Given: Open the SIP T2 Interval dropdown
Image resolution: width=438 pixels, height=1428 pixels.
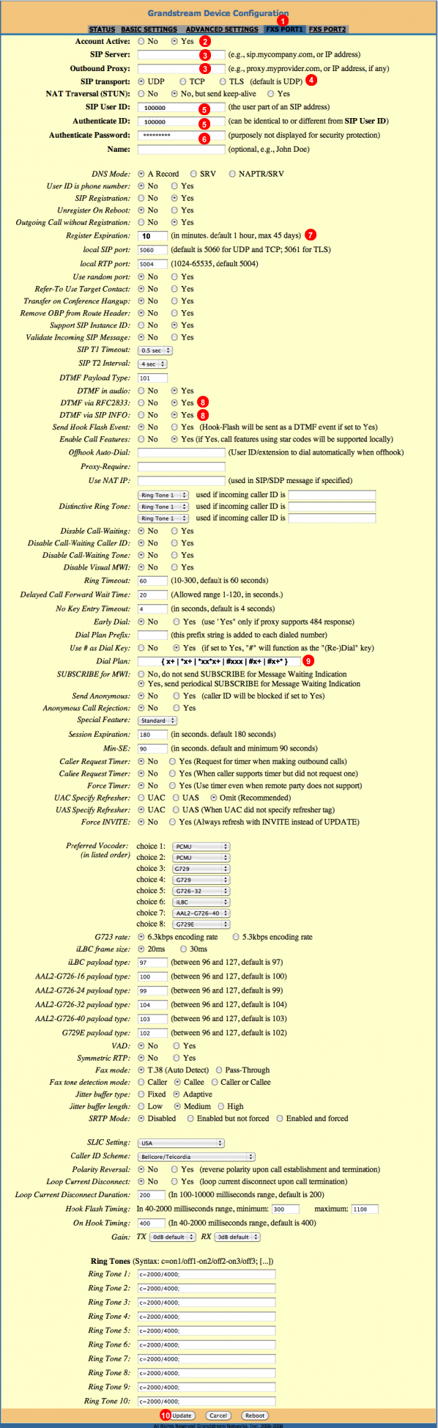Looking at the screenshot, I should click(152, 364).
